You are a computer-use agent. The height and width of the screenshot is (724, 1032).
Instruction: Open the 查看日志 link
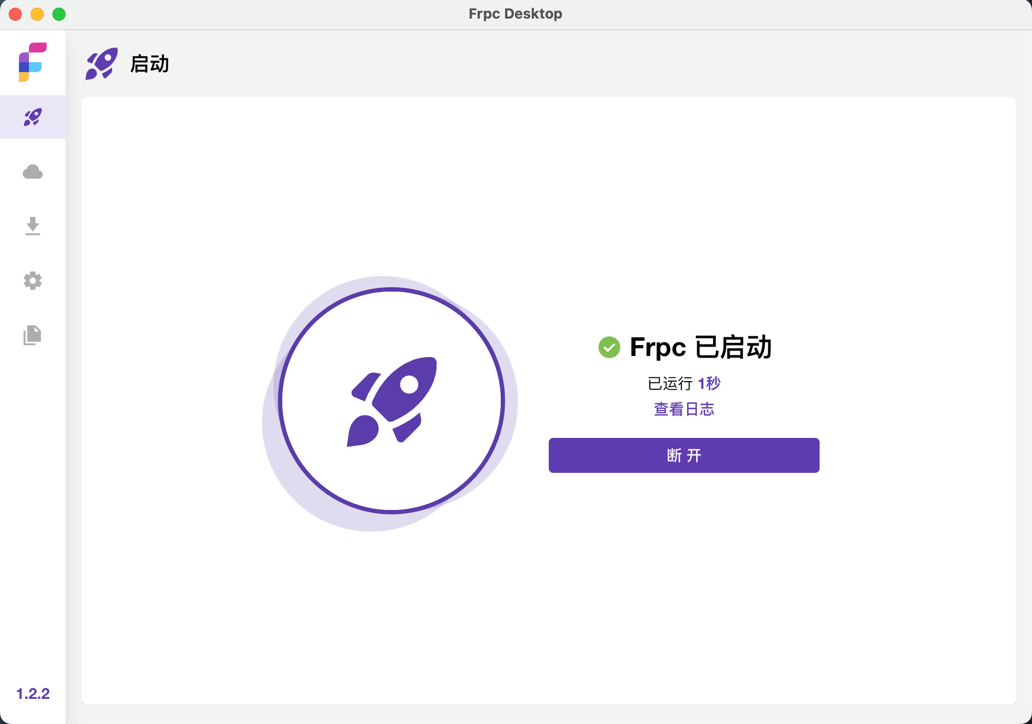point(684,409)
